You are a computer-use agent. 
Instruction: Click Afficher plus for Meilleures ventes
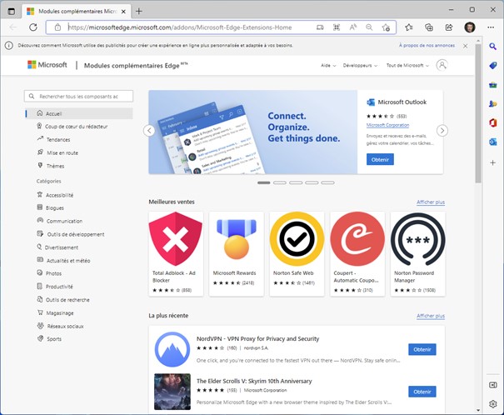pyautogui.click(x=431, y=202)
